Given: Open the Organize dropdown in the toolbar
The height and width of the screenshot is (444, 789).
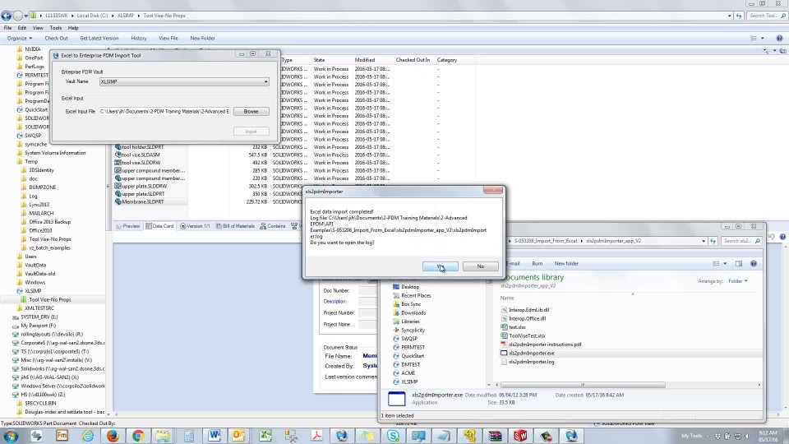Looking at the screenshot, I should click(x=20, y=39).
